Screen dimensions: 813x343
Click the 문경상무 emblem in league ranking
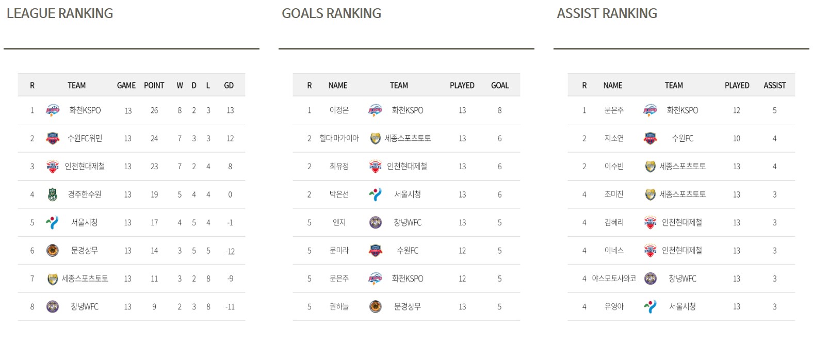[x=53, y=251]
